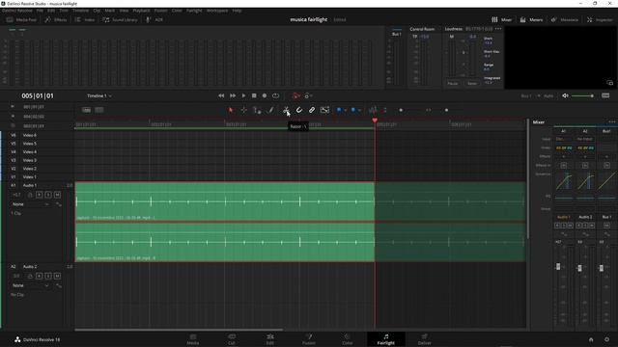Open the Effects panel
Screen dimensions: 618x347
click(x=56, y=19)
